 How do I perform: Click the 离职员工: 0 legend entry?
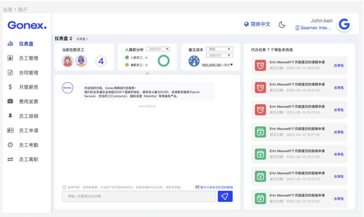(x=136, y=65)
